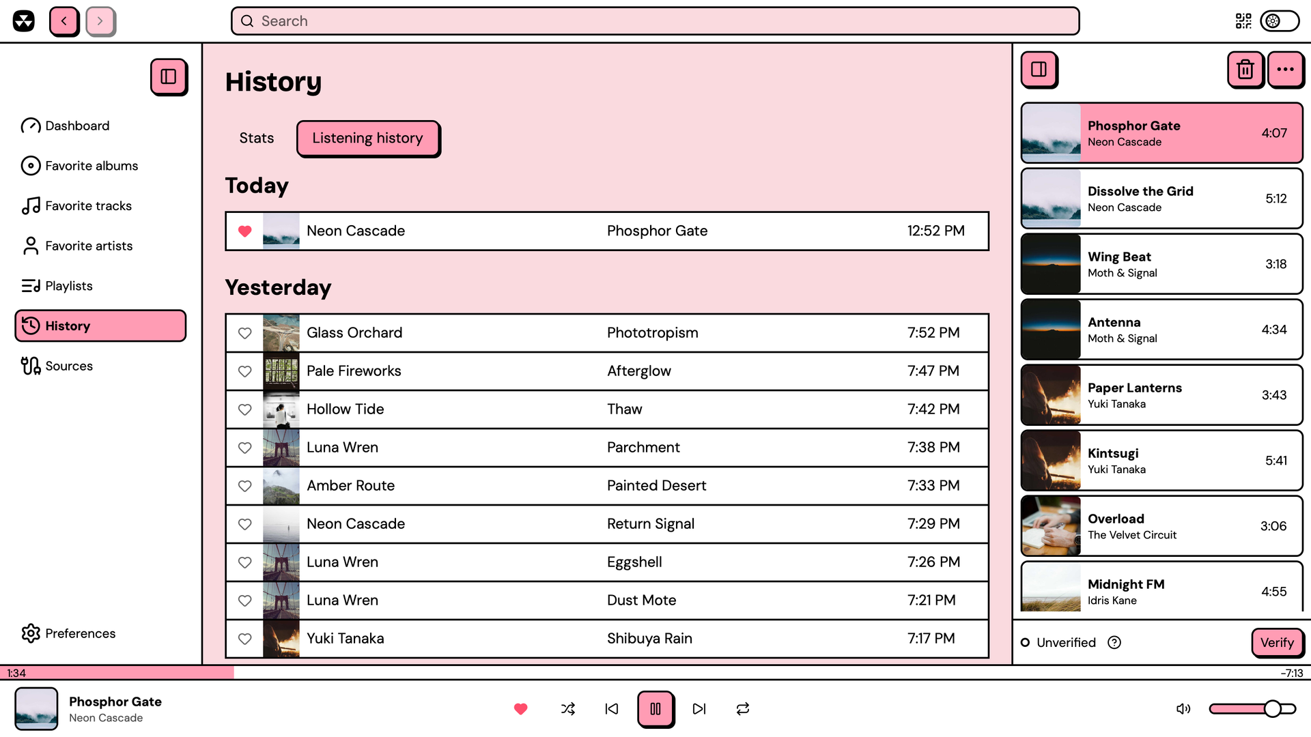The height and width of the screenshot is (737, 1311).
Task: Open Playlists in sidebar
Action: point(100,286)
